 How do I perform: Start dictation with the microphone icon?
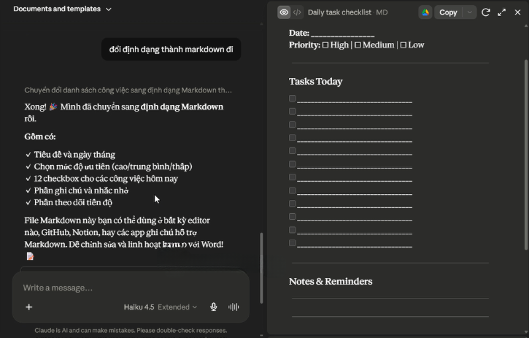tap(214, 307)
